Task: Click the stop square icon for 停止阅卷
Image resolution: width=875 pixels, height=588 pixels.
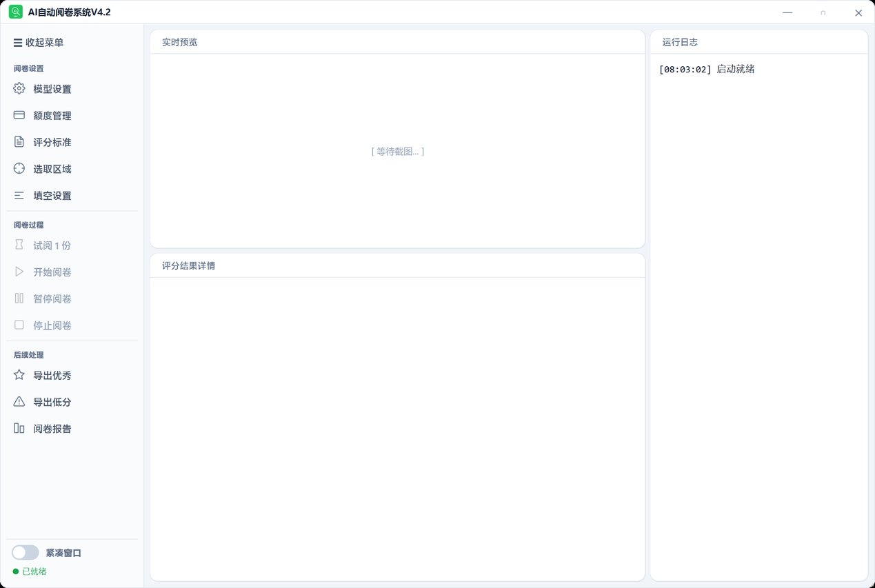Action: click(19, 325)
